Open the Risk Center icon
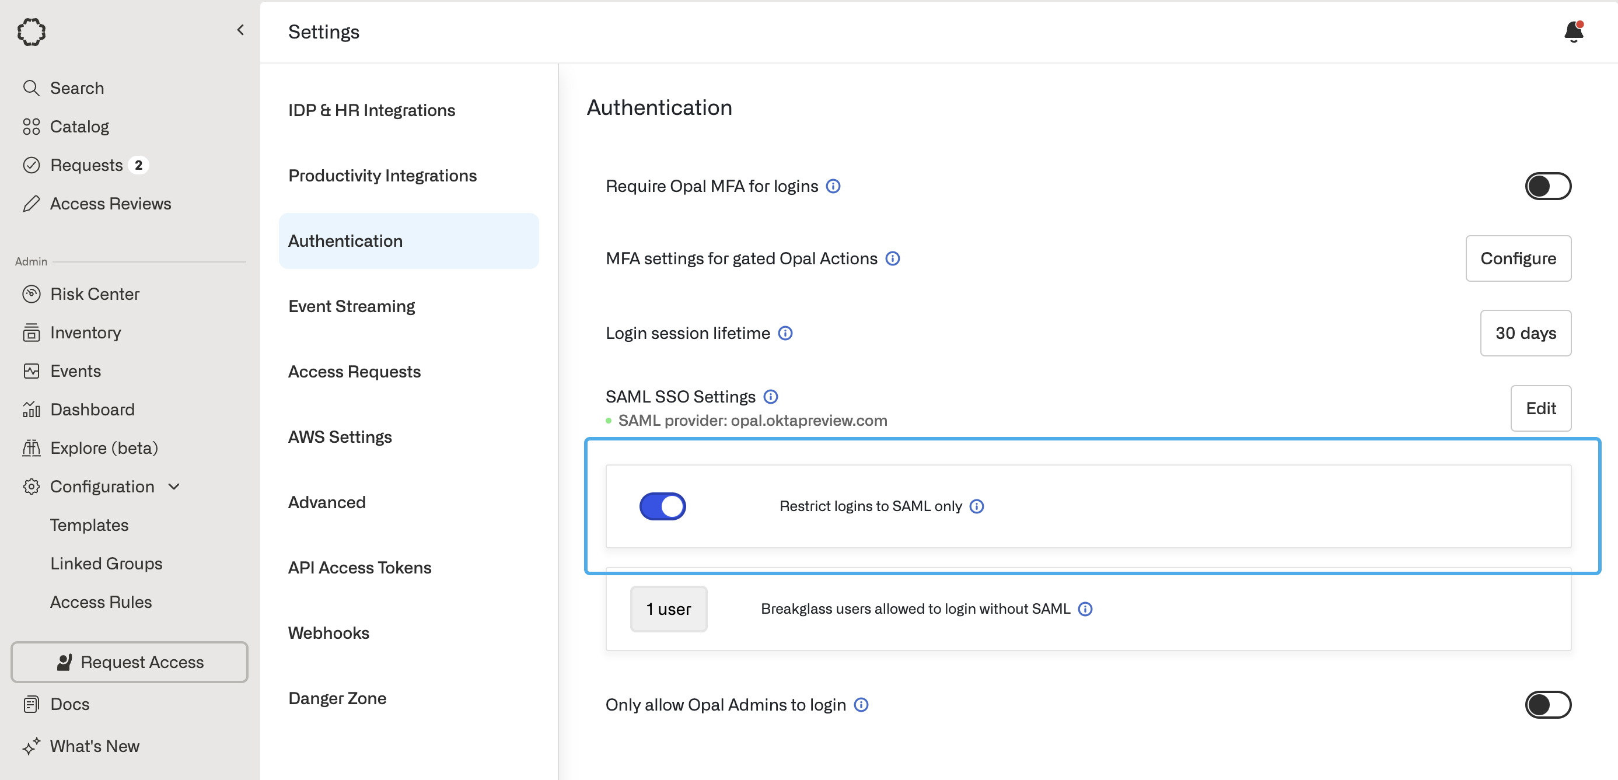Image resolution: width=1618 pixels, height=780 pixels. tap(32, 294)
